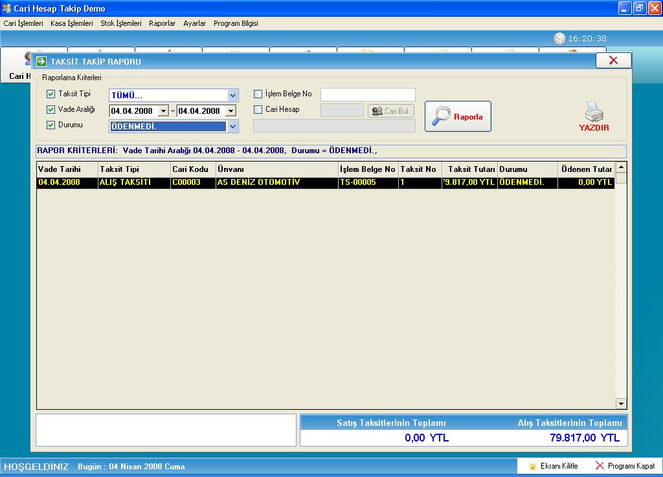
Task: Click the Programı Kapat X icon
Action: (600, 466)
